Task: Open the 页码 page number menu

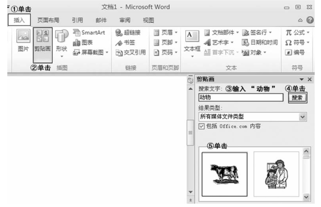Action: pyautogui.click(x=166, y=52)
